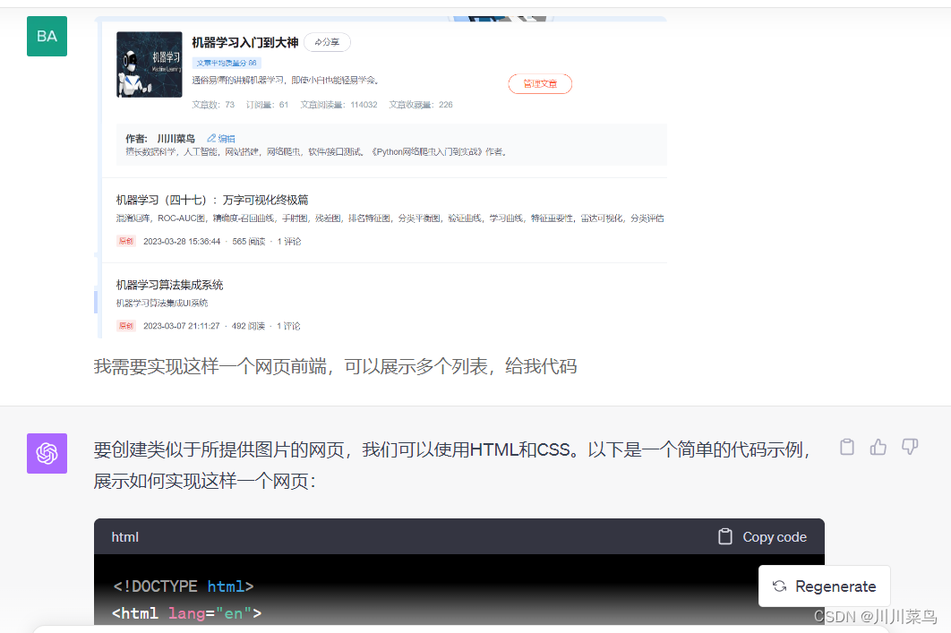Click the BA user avatar
The image size is (951, 633).
coord(47,37)
